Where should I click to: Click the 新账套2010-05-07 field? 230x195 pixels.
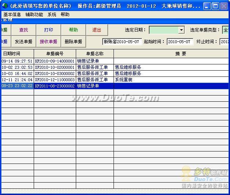122,42
